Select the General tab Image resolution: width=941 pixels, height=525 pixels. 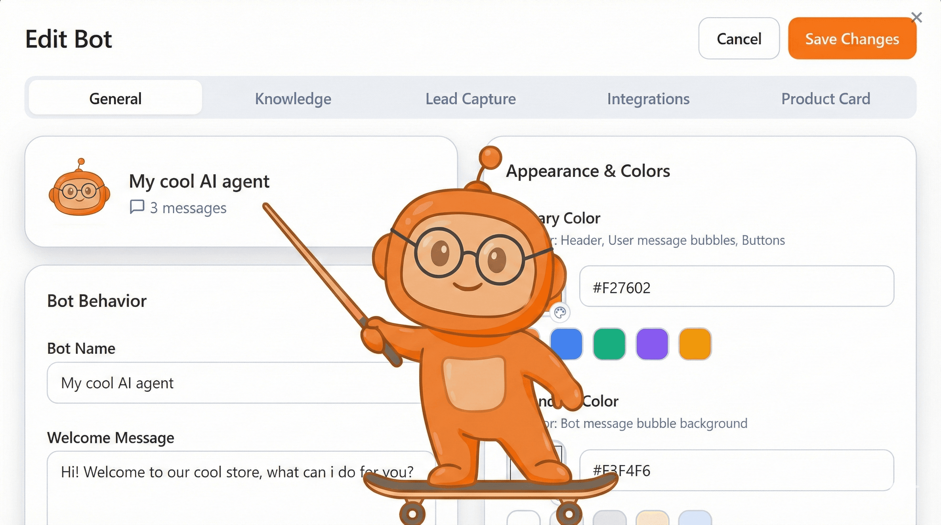pyautogui.click(x=115, y=98)
